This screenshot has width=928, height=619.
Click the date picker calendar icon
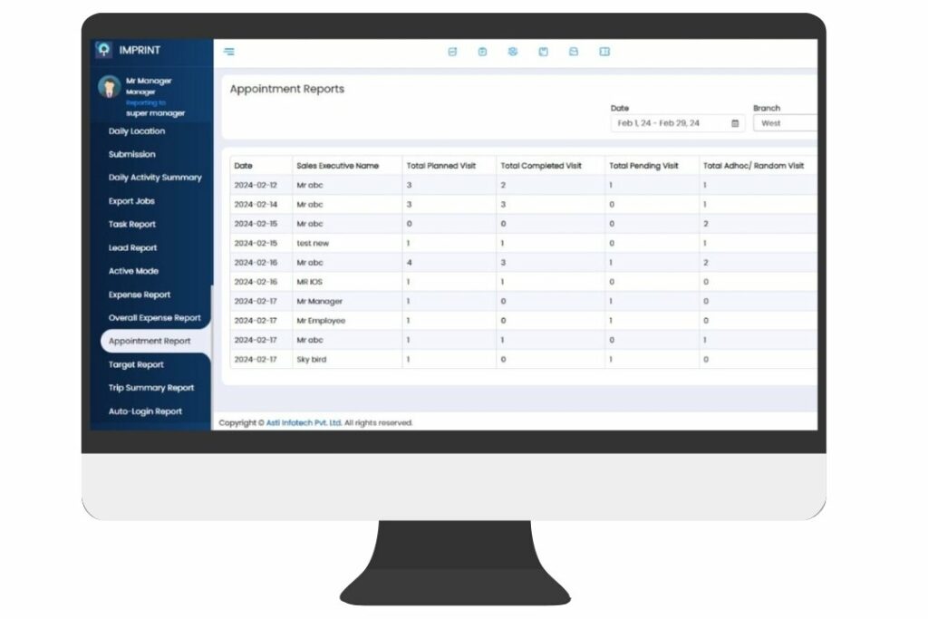pyautogui.click(x=736, y=122)
